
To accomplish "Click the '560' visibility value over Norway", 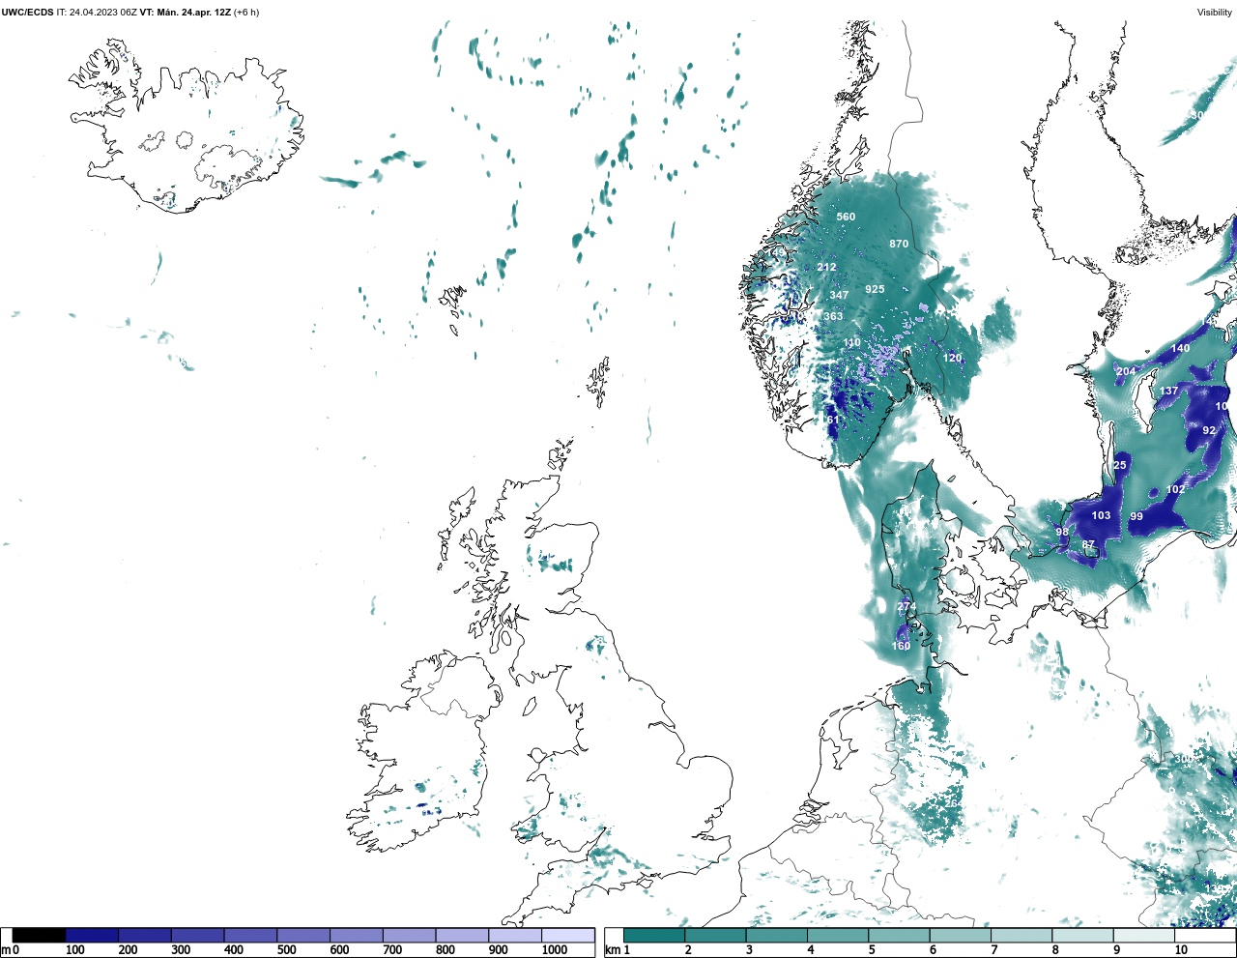I will click(x=846, y=217).
